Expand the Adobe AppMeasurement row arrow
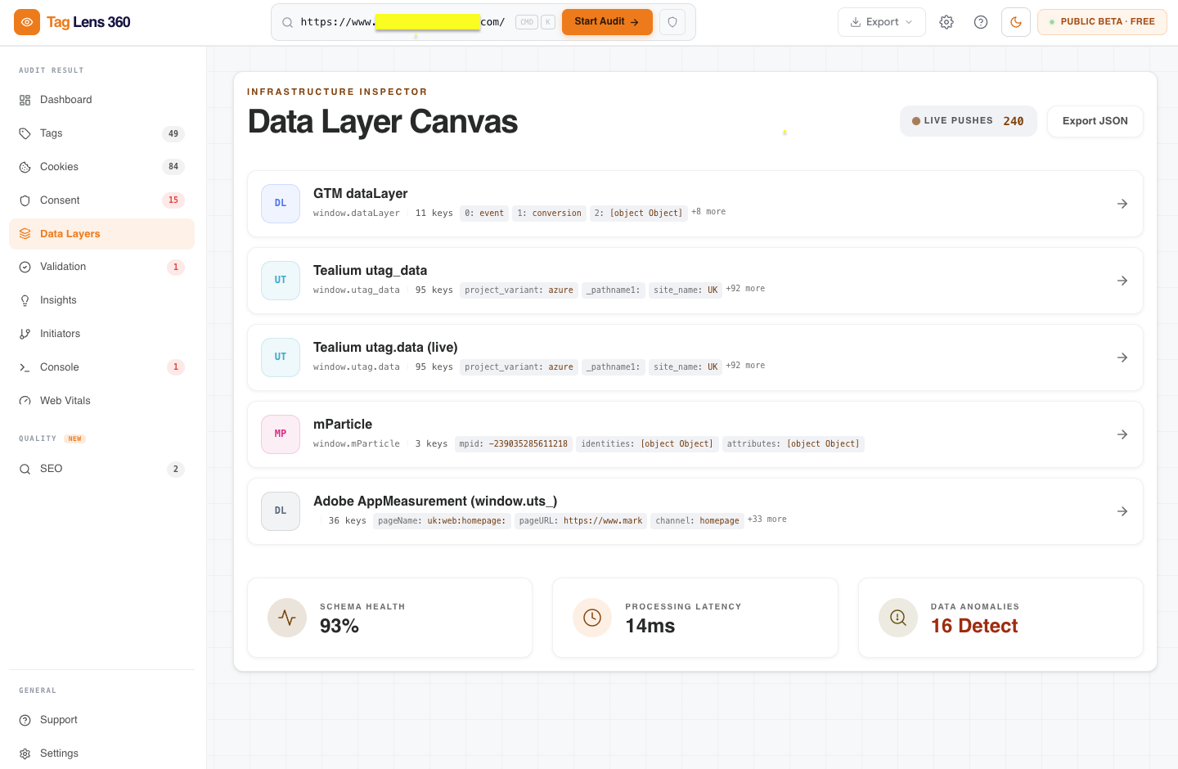This screenshot has height=769, width=1178. tap(1122, 511)
